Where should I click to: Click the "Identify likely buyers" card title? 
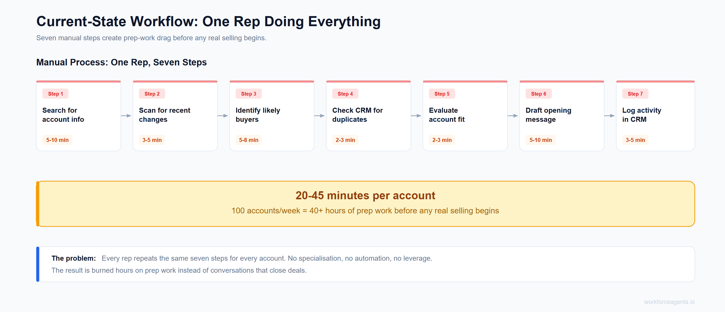pyautogui.click(x=258, y=115)
